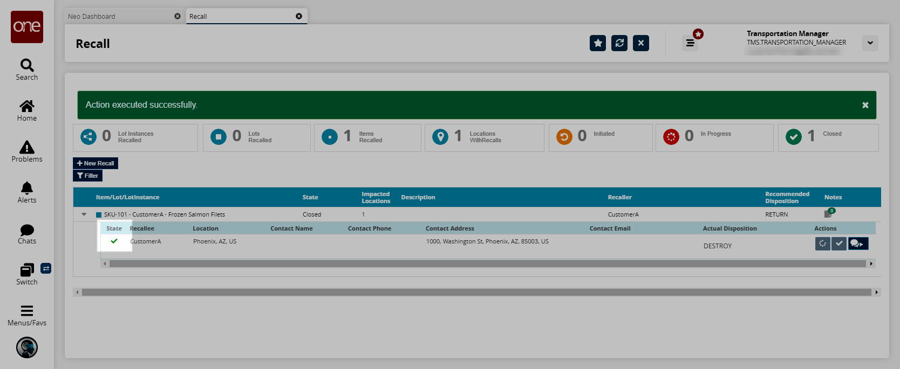Open Menus/Favs in sidebar
The height and width of the screenshot is (369, 900).
coord(27,316)
